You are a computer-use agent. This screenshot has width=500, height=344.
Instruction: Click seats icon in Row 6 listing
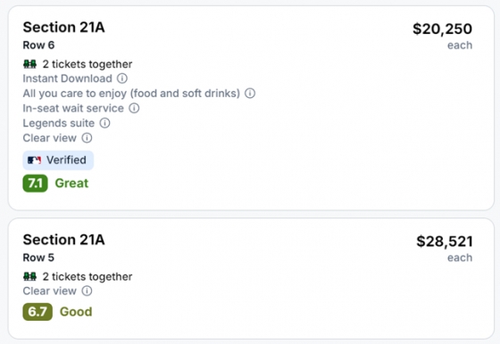(x=30, y=64)
